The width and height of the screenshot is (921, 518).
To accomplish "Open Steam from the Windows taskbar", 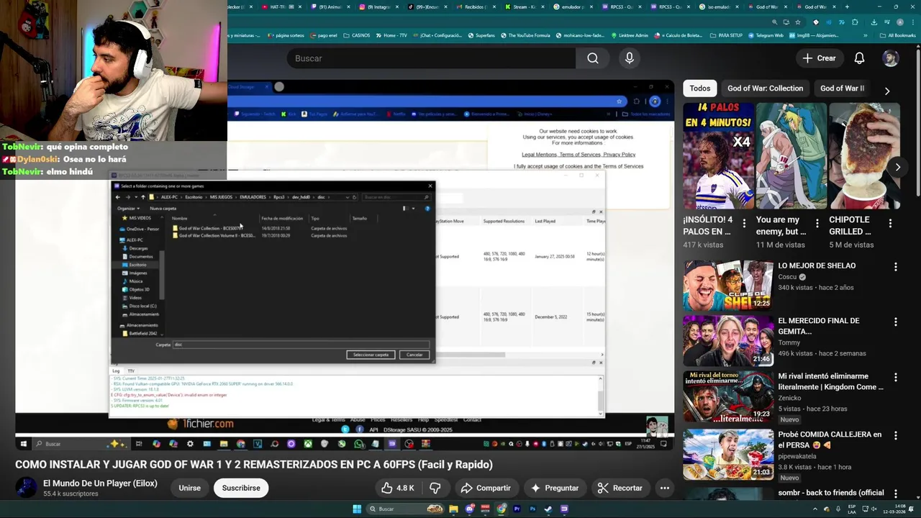I will pyautogui.click(x=548, y=509).
